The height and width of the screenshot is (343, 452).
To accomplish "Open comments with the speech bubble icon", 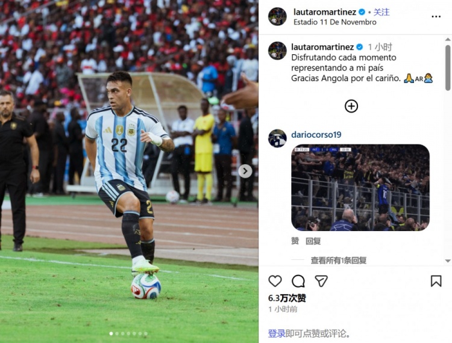I will pos(298,281).
